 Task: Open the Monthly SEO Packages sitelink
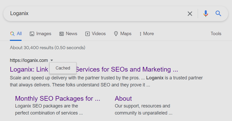[x=58, y=98]
